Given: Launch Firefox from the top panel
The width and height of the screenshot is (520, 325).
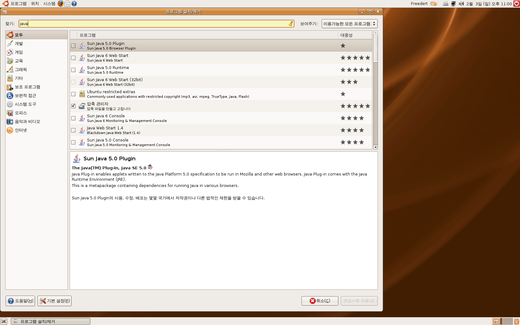Looking at the screenshot, I should (61, 3).
